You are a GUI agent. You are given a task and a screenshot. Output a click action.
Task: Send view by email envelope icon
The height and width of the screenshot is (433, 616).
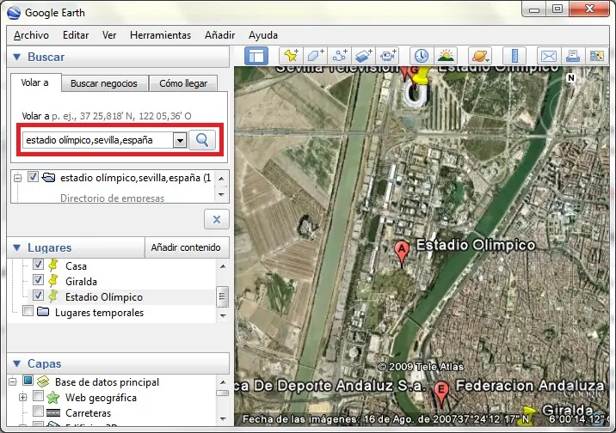(548, 56)
